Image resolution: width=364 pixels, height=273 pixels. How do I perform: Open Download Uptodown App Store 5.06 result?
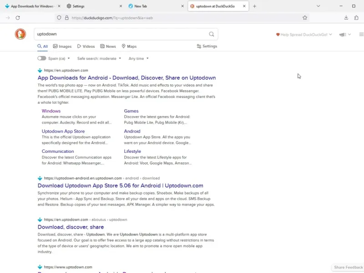tap(120, 186)
